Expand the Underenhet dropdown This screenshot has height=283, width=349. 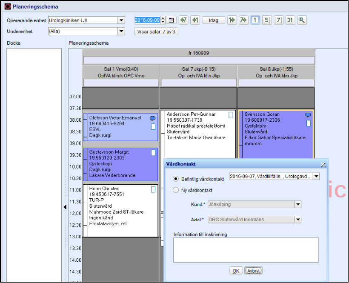click(121, 31)
